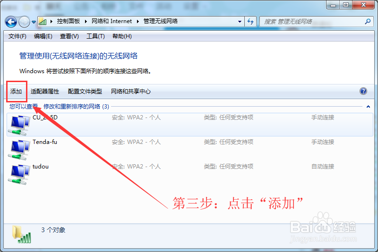Click the Forward navigation arrow
This screenshot has height=252, width=378.
(24, 22)
